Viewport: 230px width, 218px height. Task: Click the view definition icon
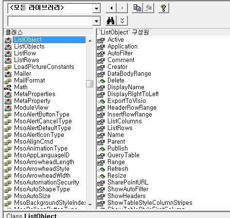click(x=148, y=8)
